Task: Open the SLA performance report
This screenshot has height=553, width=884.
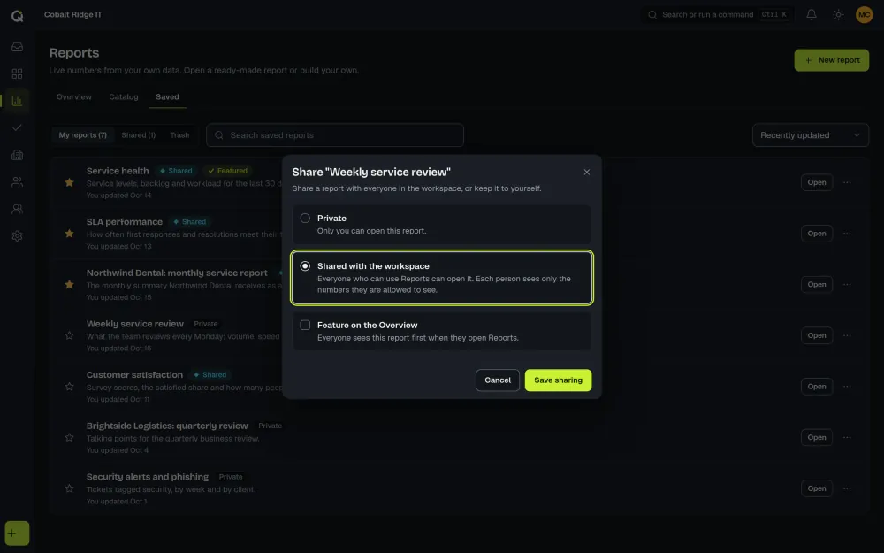Action: pos(816,234)
